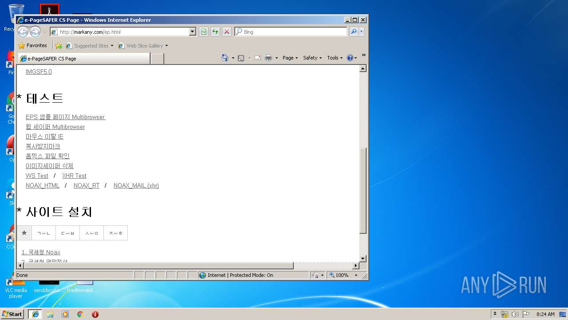Screen dimensions: 568x320
Task: Open Suggested Sites link
Action: [89, 46]
